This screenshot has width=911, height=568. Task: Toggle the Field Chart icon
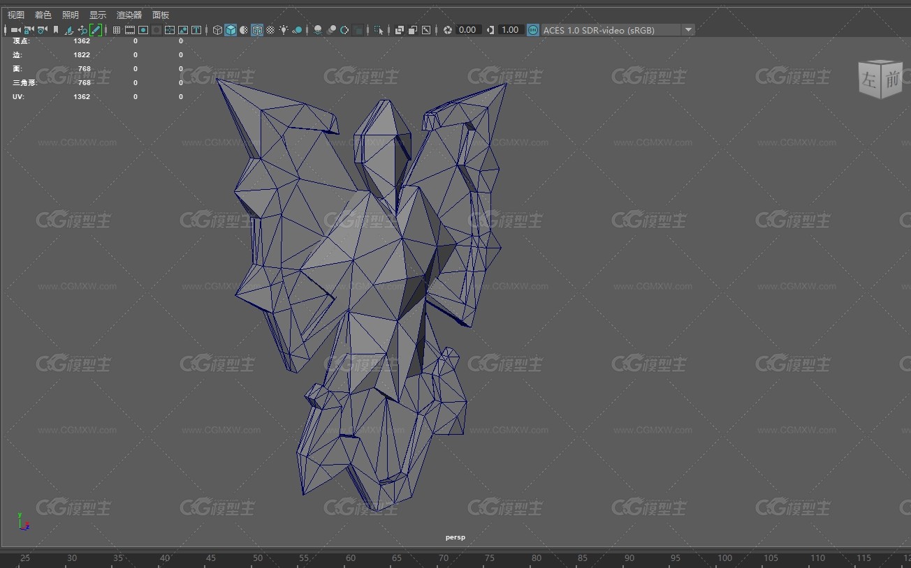[170, 30]
